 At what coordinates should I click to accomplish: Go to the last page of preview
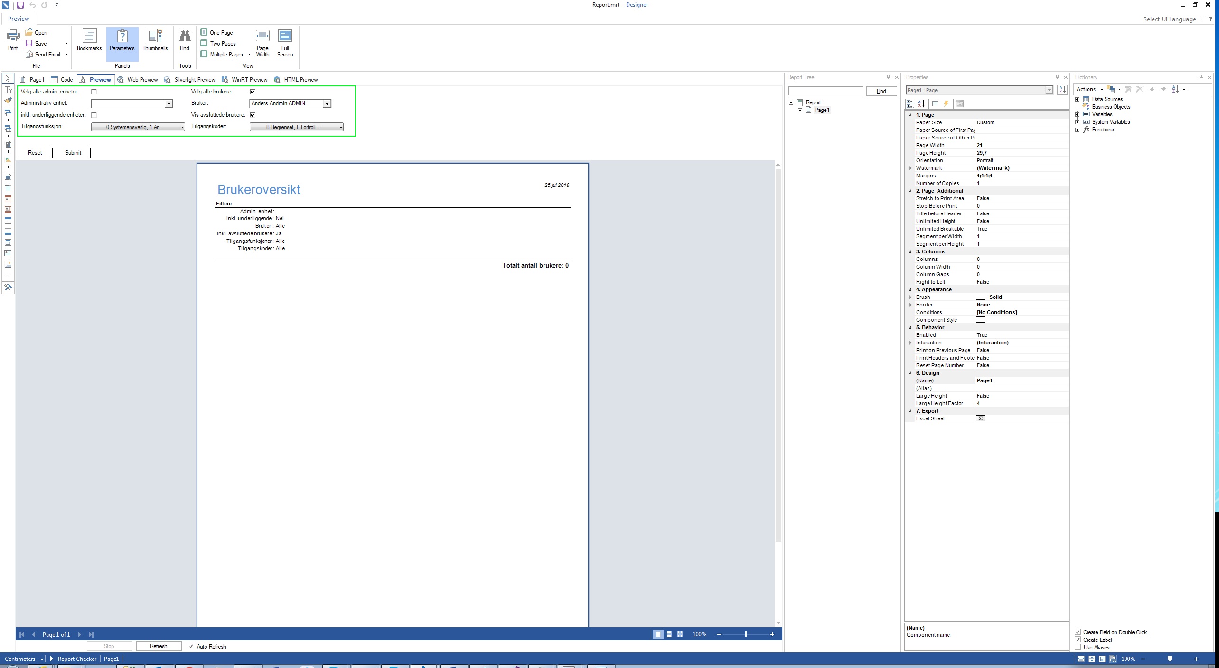point(92,634)
